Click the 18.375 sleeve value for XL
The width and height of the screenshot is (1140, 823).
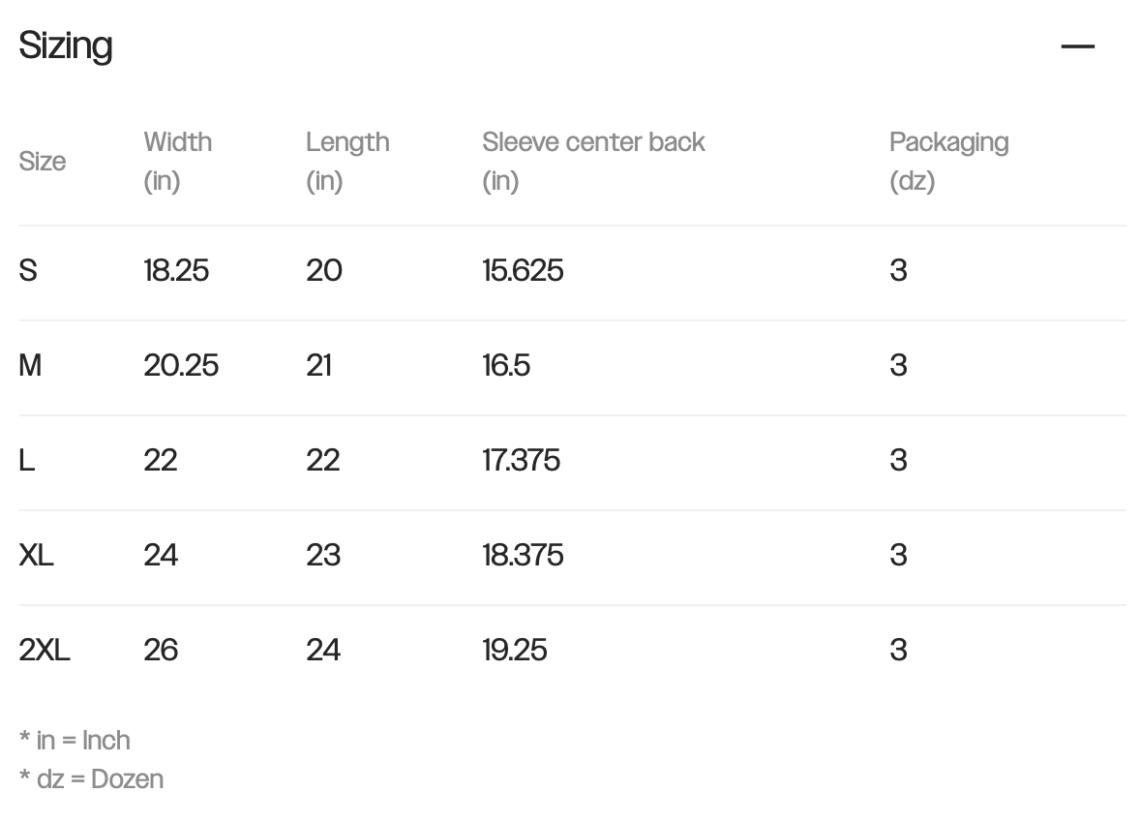point(523,555)
